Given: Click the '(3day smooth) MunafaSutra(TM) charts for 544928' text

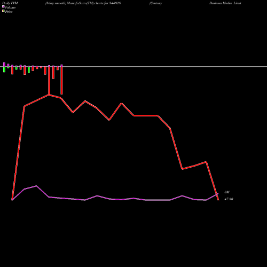Looking at the screenshot, I should (83, 3).
